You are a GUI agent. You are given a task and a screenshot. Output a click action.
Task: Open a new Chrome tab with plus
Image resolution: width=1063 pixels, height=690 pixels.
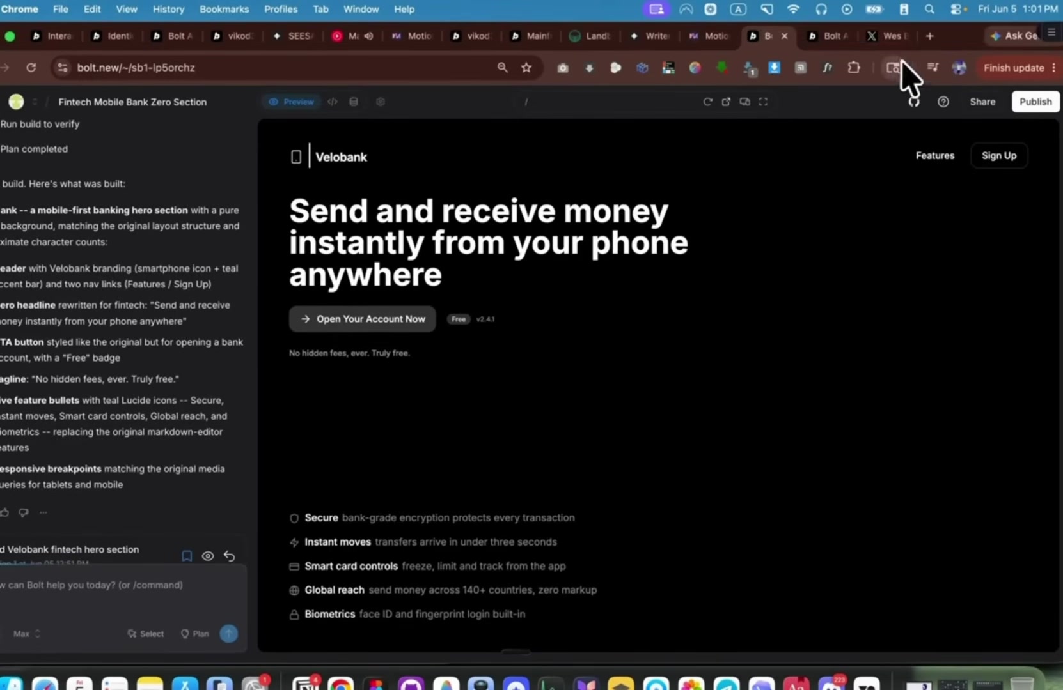tap(929, 36)
